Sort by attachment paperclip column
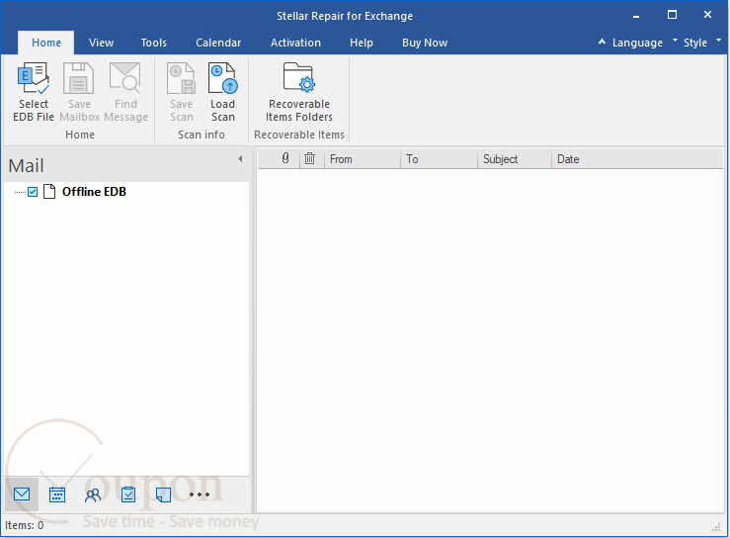 pos(285,158)
